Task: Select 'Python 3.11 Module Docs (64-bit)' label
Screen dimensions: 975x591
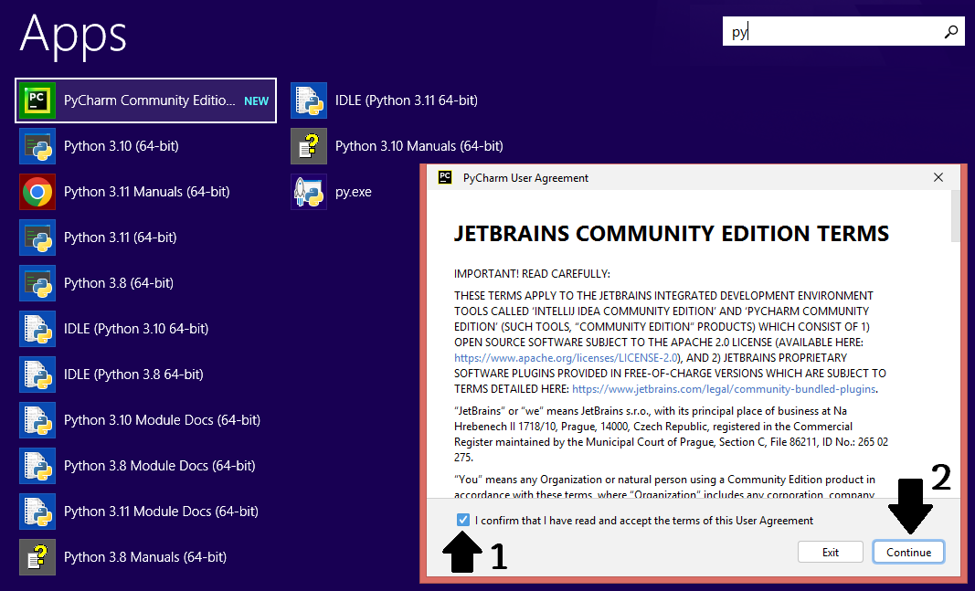Action: (x=161, y=512)
